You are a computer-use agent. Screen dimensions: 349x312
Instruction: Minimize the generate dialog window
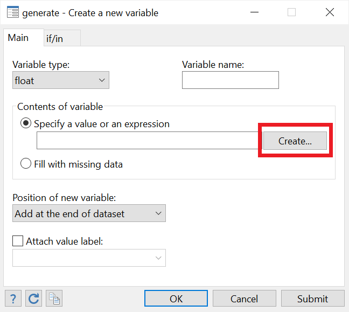(x=254, y=12)
